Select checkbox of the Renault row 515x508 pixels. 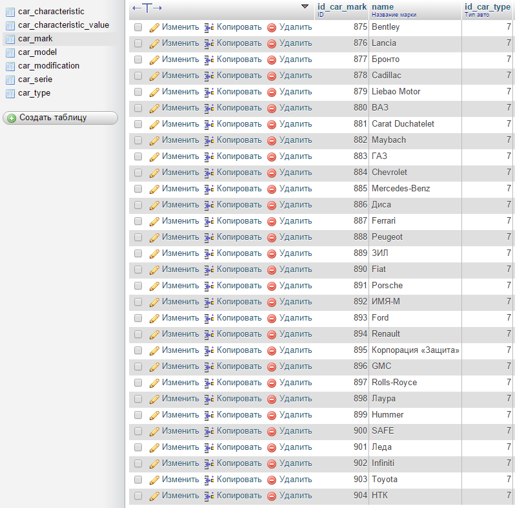[138, 334]
